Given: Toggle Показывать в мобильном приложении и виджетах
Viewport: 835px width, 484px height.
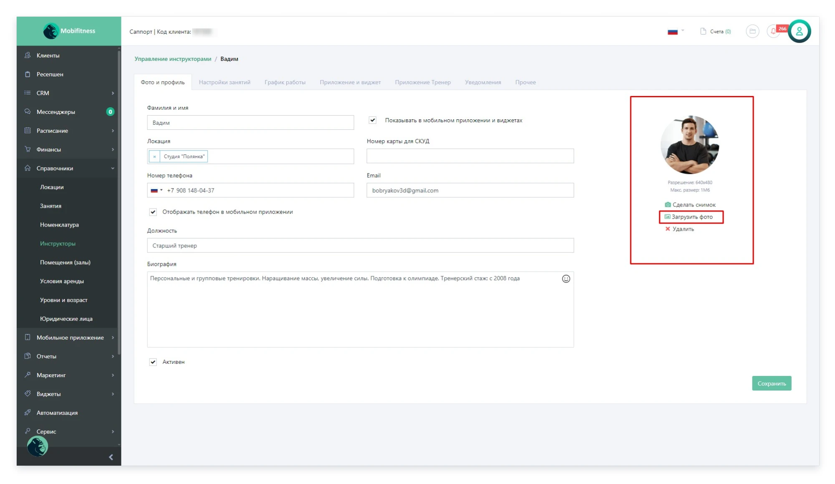Looking at the screenshot, I should (372, 120).
